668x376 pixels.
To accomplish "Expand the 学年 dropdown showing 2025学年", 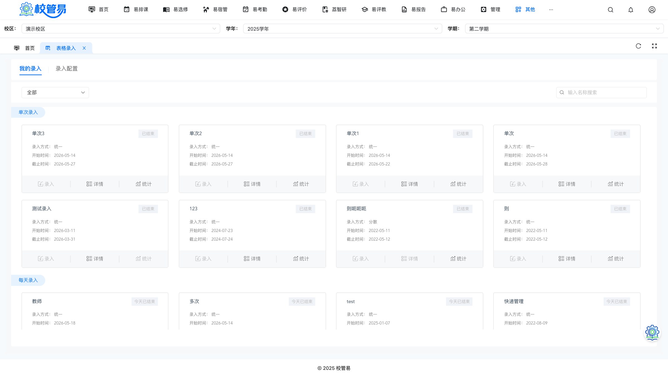I will (342, 29).
